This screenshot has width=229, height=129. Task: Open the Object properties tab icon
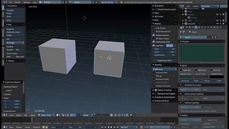(199, 28)
